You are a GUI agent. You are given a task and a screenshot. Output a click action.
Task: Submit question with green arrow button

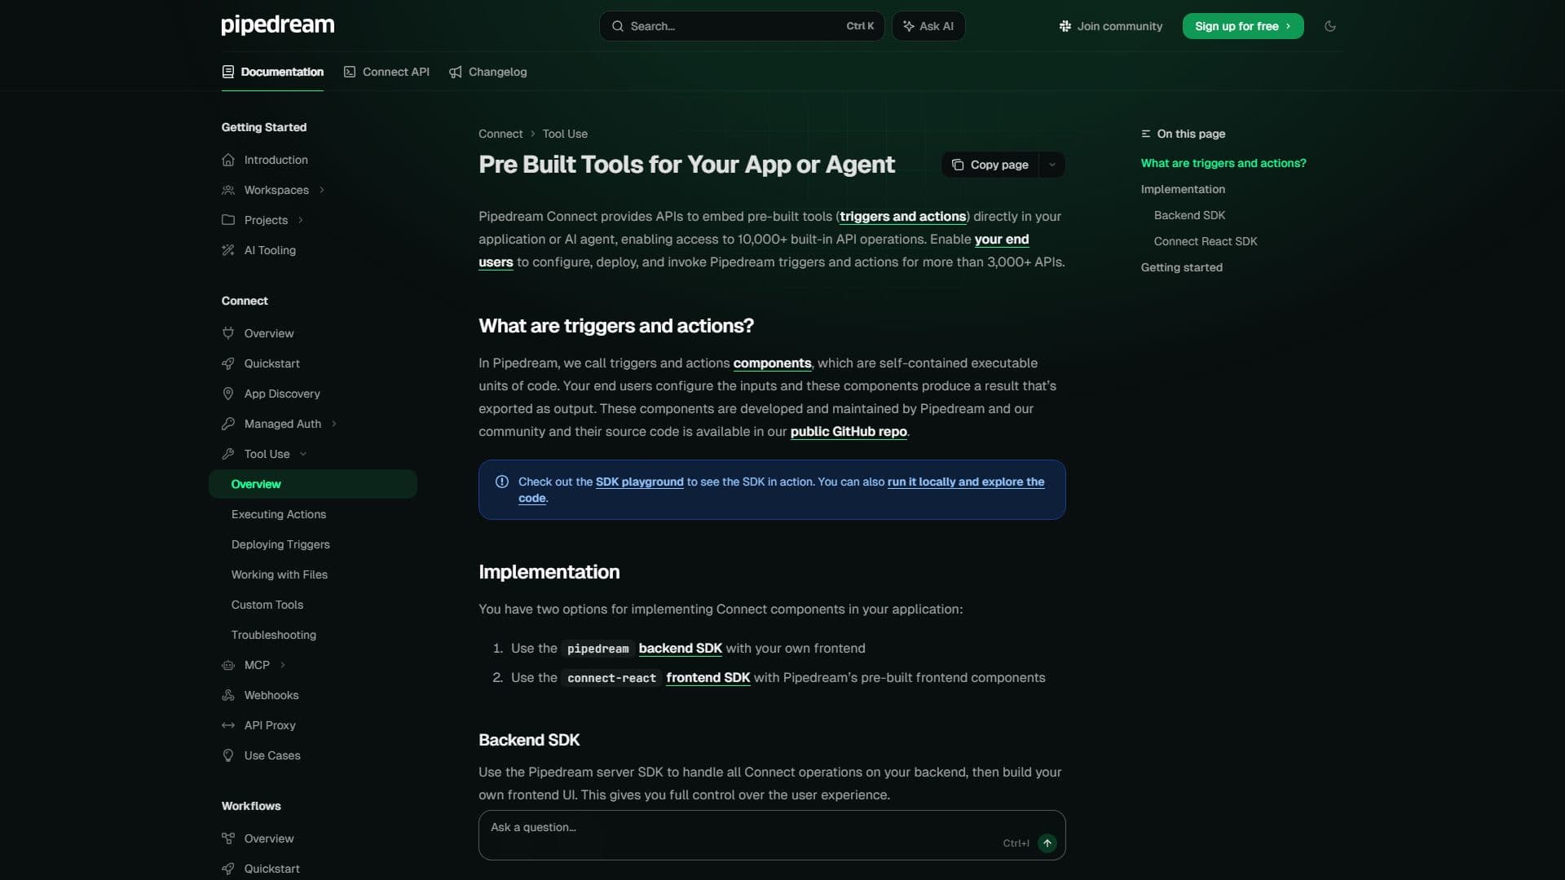(1047, 843)
